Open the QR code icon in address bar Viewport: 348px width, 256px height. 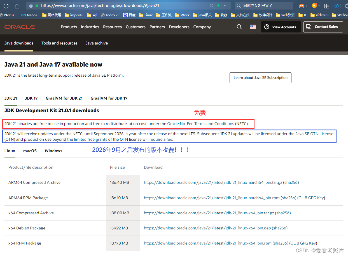tap(211, 6)
